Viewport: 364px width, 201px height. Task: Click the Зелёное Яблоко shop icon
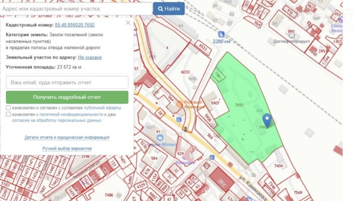(160, 137)
